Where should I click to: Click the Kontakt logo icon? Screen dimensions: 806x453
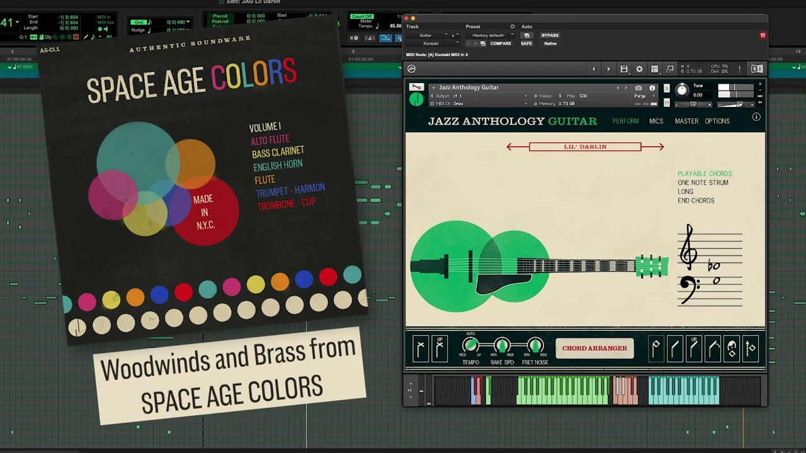pyautogui.click(x=412, y=69)
